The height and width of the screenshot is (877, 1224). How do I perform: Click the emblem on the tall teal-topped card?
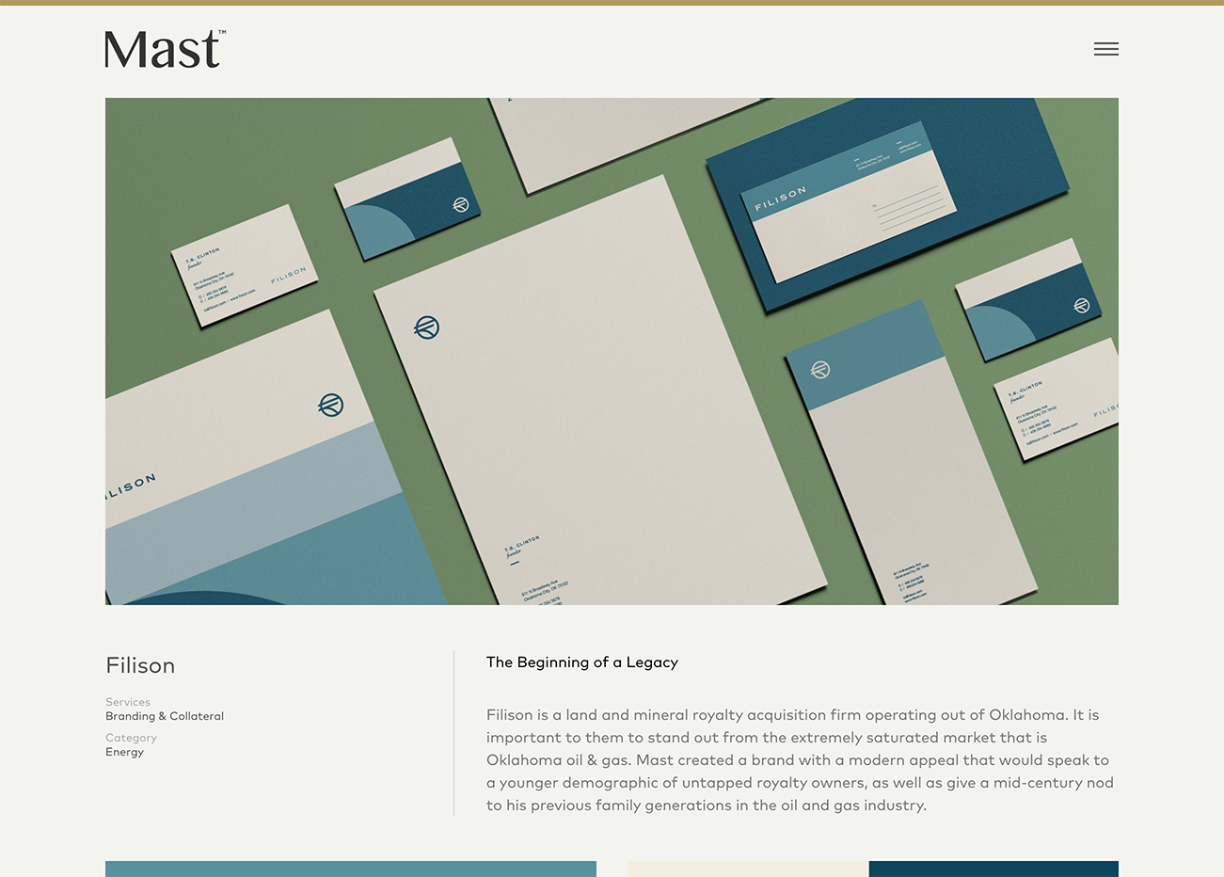tap(820, 370)
